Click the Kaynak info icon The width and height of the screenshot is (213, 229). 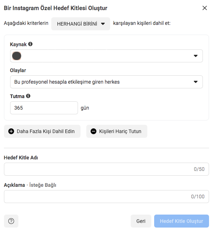click(x=30, y=44)
